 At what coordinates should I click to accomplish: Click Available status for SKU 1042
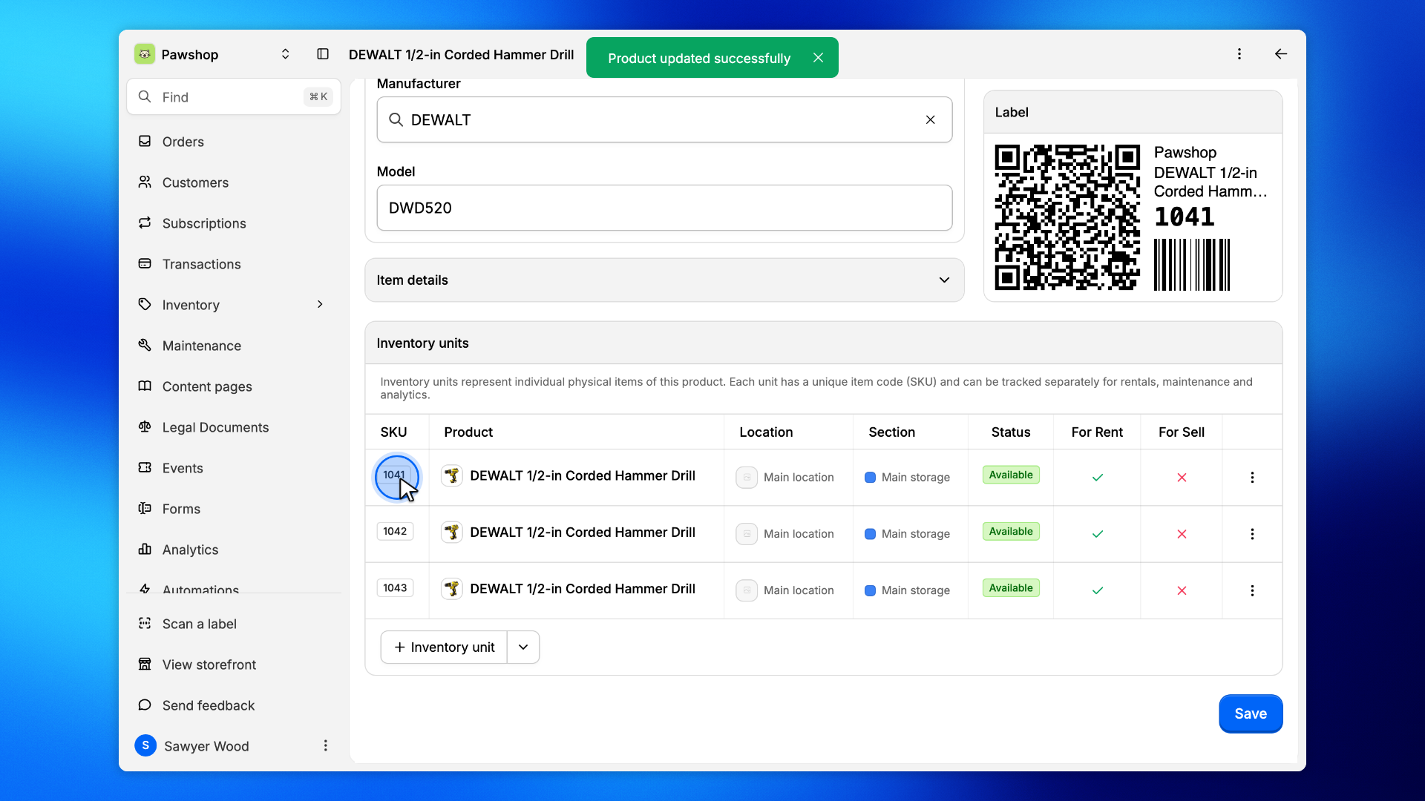click(1011, 531)
